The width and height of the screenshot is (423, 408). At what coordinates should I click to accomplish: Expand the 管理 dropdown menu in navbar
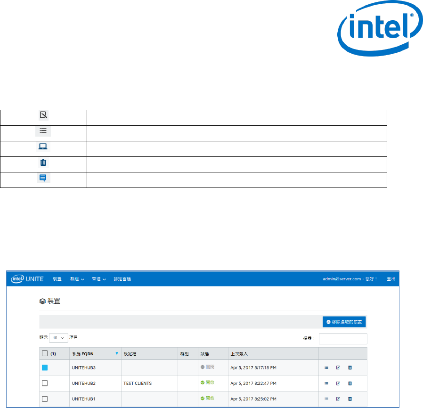[99, 279]
